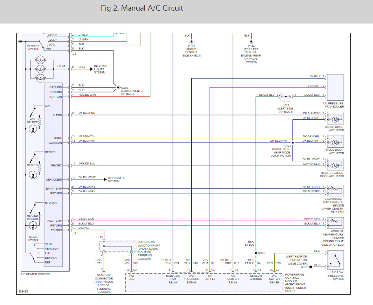Click the 'DEFOGGER' terminal label

54,179
